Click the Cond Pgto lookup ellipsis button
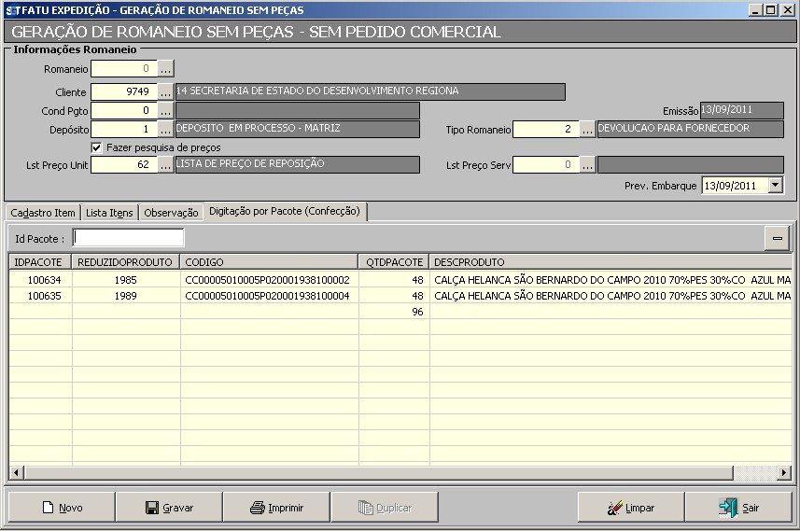The image size is (800, 531). coord(165,110)
